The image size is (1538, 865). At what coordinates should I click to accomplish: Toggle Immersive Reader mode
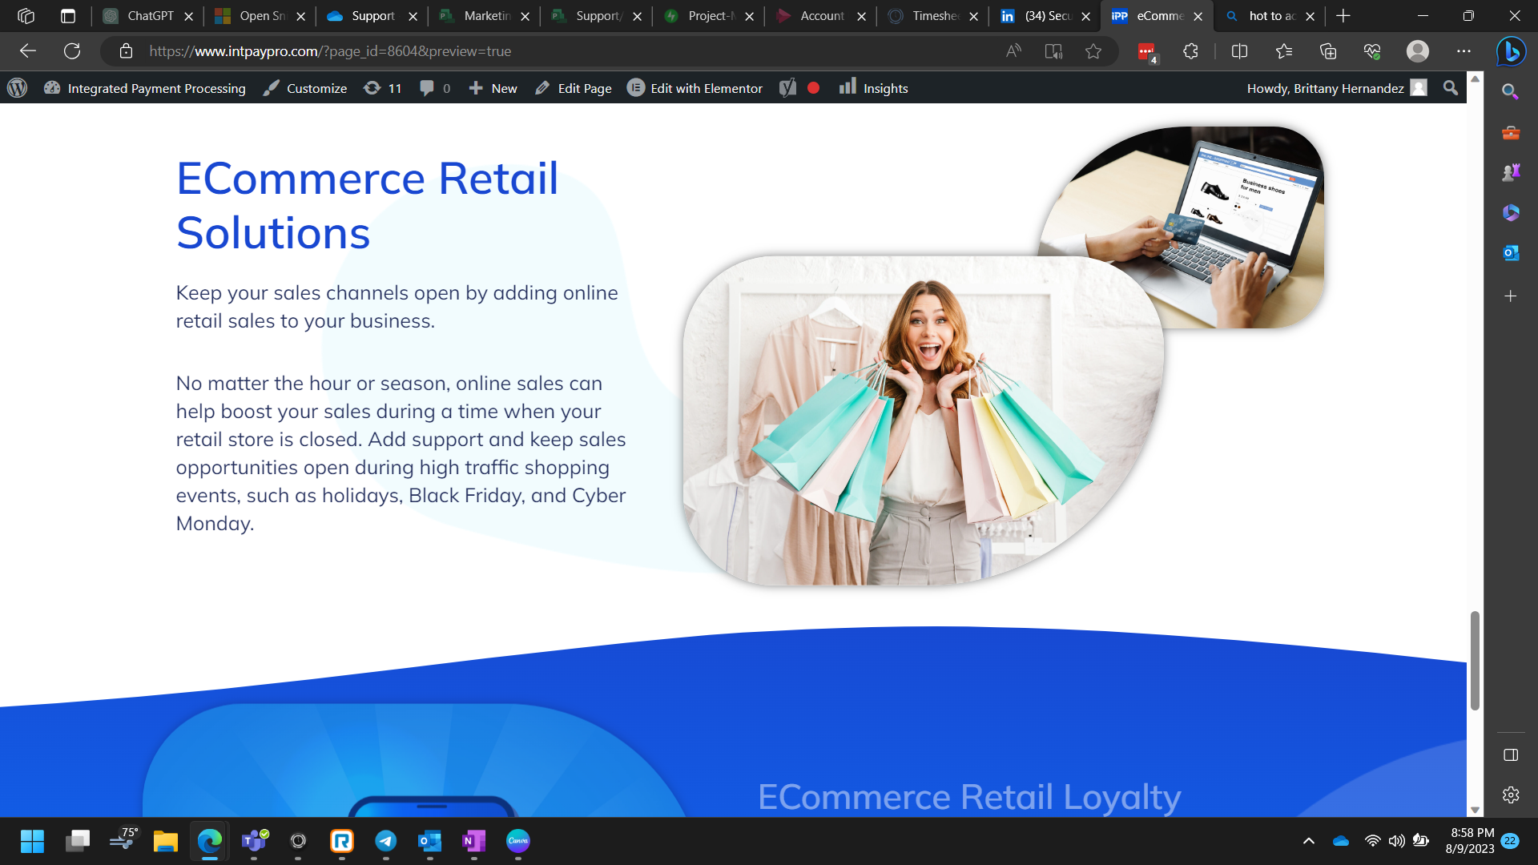(x=1053, y=50)
